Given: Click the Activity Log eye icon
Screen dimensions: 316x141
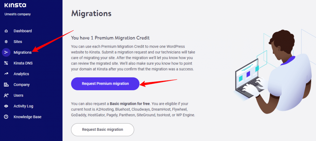Looking at the screenshot, I should click(x=6, y=106).
